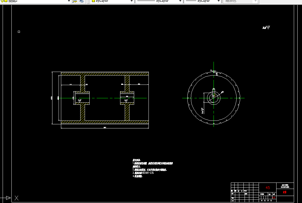Open the layer list dropdown showing 图层2
Viewport: 302px width, 203px height.
coord(69,1)
